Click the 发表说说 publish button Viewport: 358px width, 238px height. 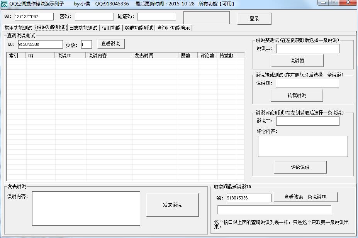pos(173,205)
